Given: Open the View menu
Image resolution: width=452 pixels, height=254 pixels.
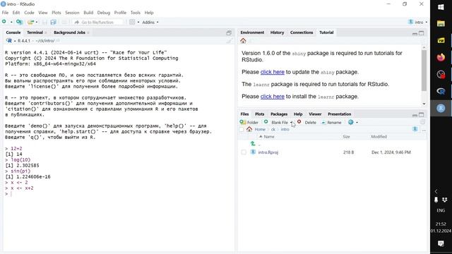Looking at the screenshot, I should pos(43,13).
